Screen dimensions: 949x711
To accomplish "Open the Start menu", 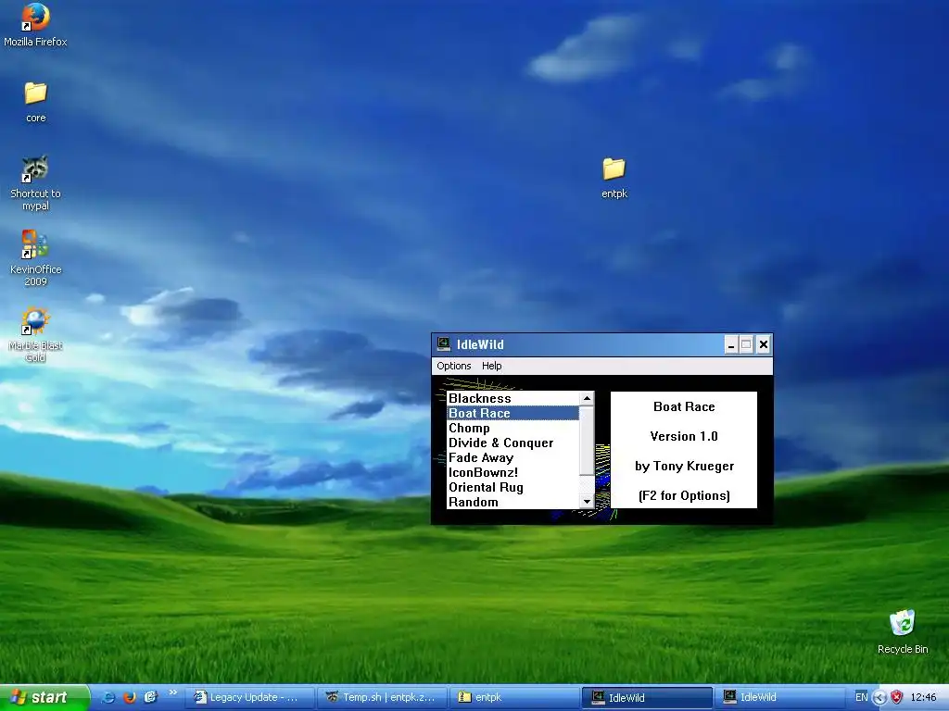I will 44,697.
